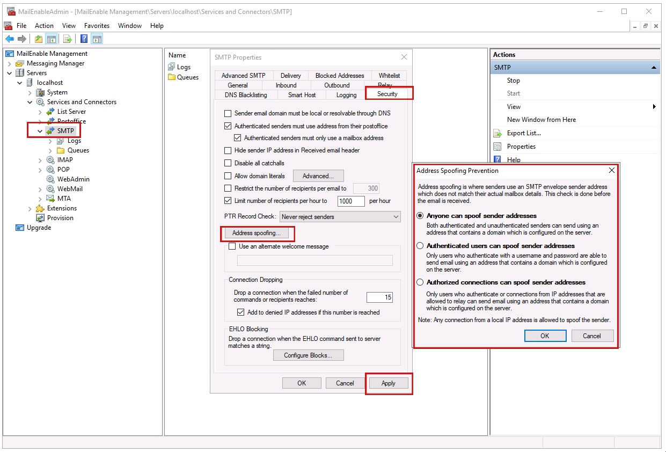Click the recipients per hour input field

pyautogui.click(x=351, y=201)
